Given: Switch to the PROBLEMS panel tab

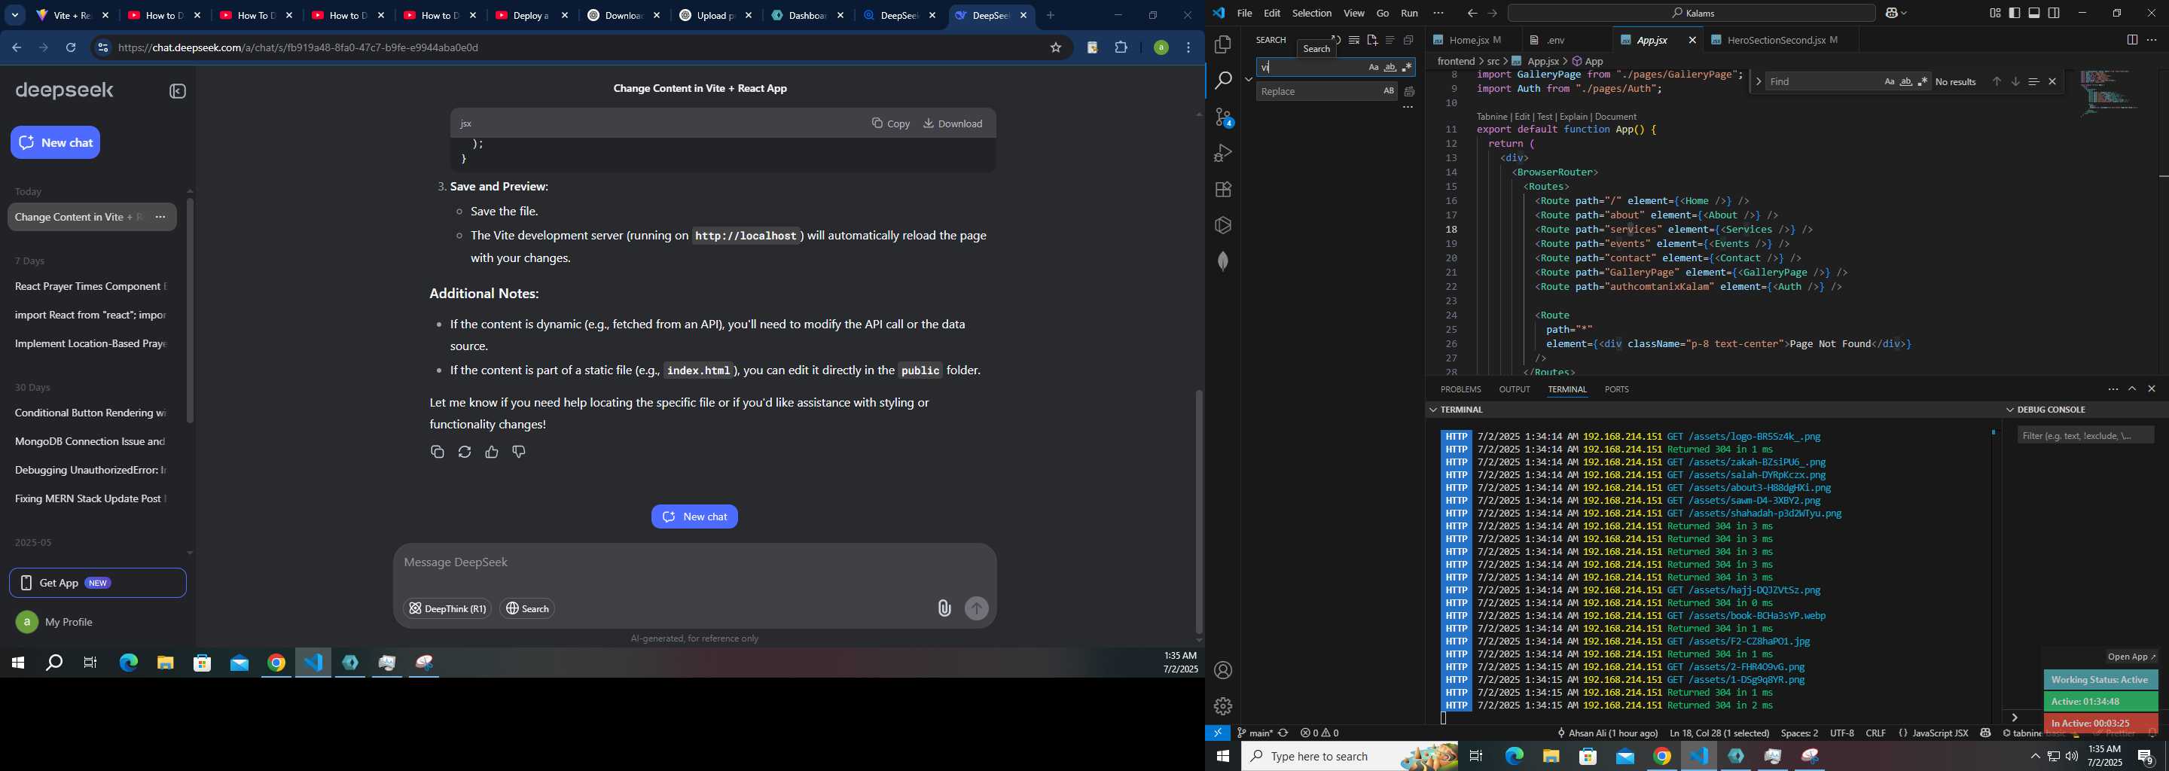Looking at the screenshot, I should 1460,390.
